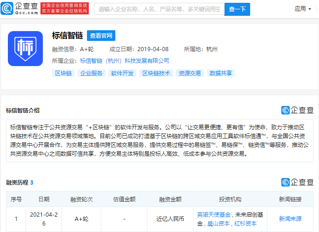The height and width of the screenshot is (232, 319).
Task: Click the 标信智链介绍 section heading
Action: coord(23,110)
